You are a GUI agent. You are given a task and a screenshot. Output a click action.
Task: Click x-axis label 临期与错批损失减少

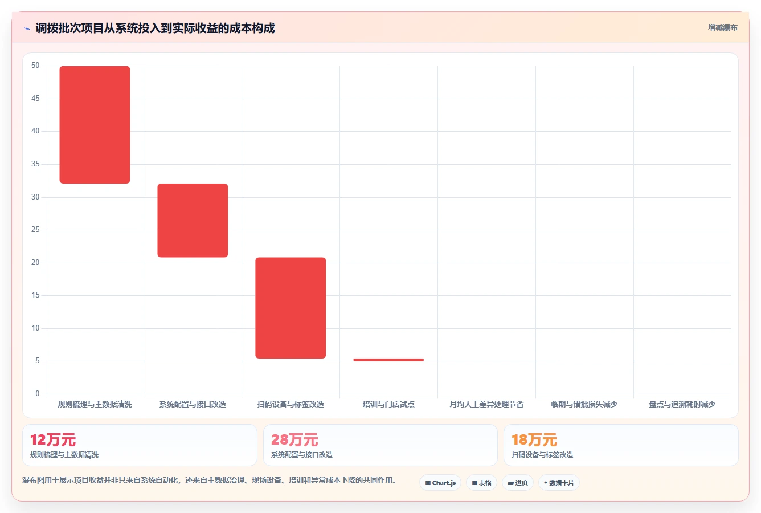click(584, 404)
